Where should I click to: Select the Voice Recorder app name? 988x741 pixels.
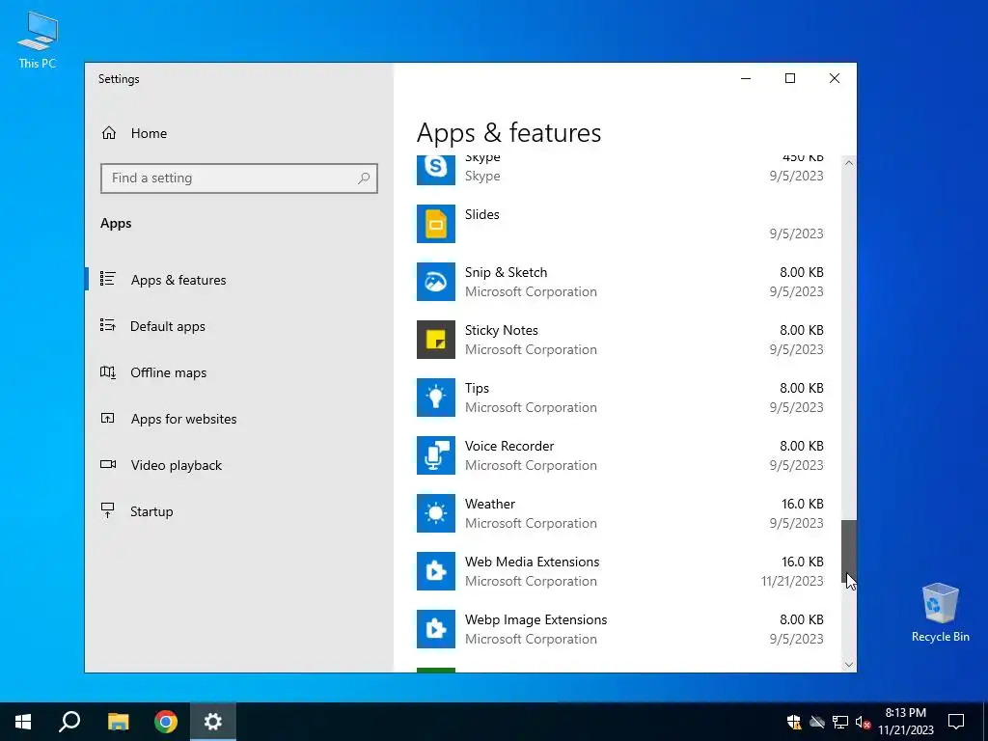(509, 446)
